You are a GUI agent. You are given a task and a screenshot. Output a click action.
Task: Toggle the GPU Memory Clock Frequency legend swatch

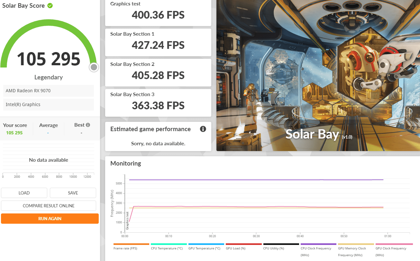[356, 244]
